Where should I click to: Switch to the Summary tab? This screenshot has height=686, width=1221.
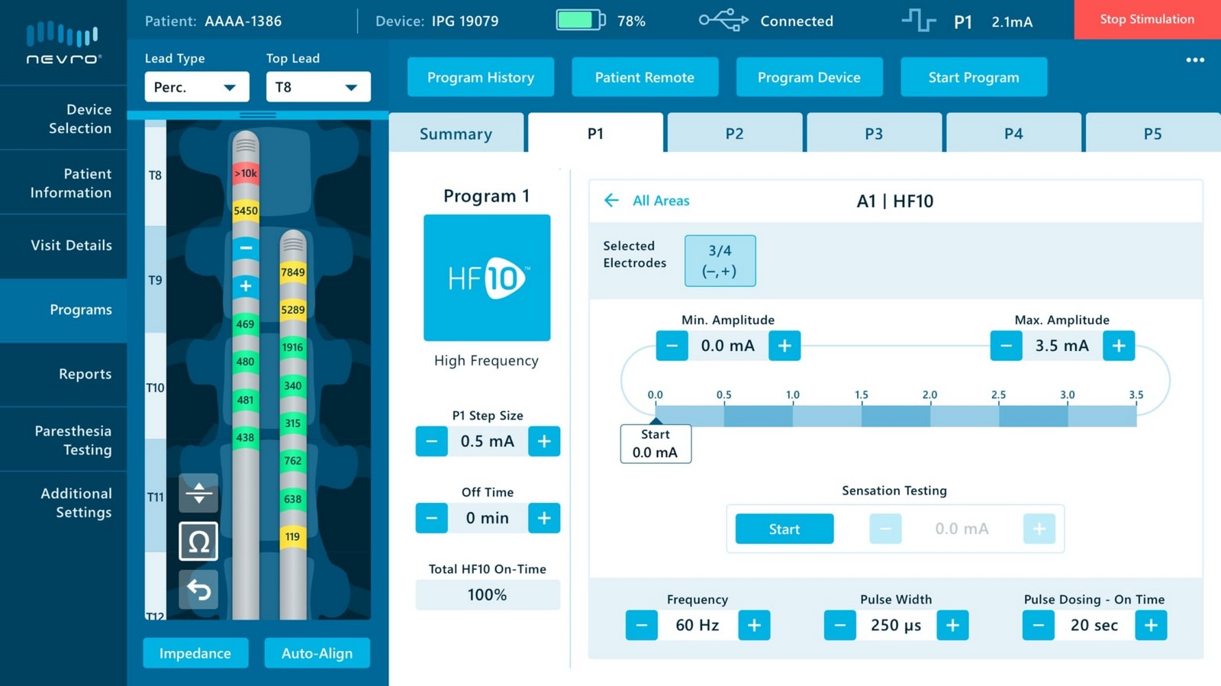click(456, 134)
